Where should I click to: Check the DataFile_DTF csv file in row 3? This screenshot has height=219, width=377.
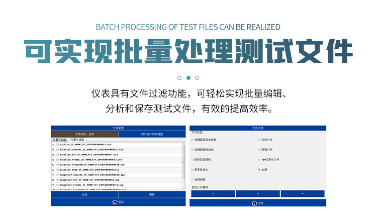tap(58, 154)
